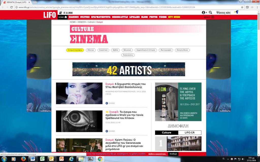Image resolution: width=260 pixels, height=162 pixels.
Task: Click the user sign-up icon
Action: [204, 12]
